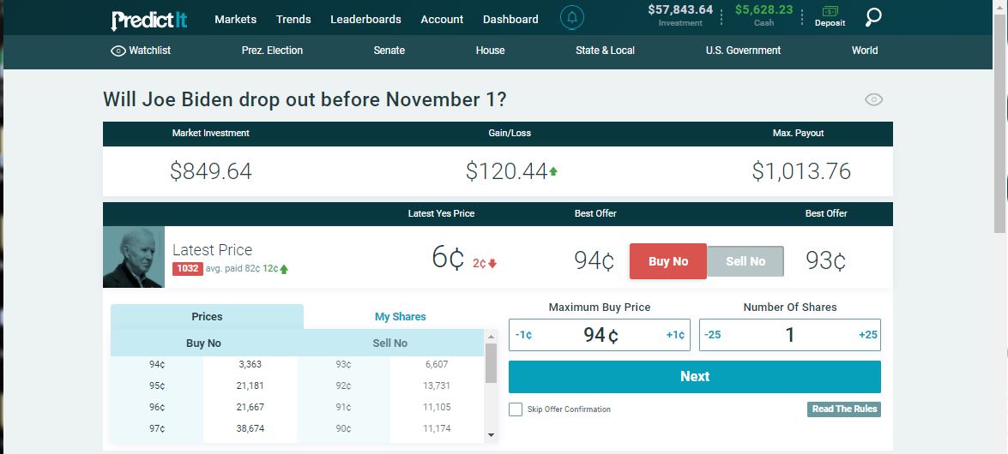1008x454 pixels.
Task: Click the Buy No column header
Action: [204, 343]
